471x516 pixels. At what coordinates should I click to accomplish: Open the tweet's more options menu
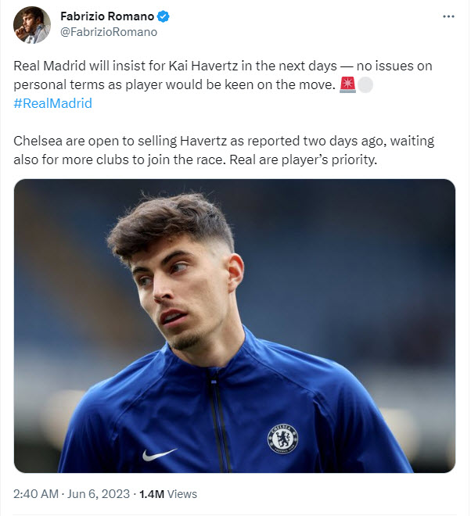coord(447,16)
